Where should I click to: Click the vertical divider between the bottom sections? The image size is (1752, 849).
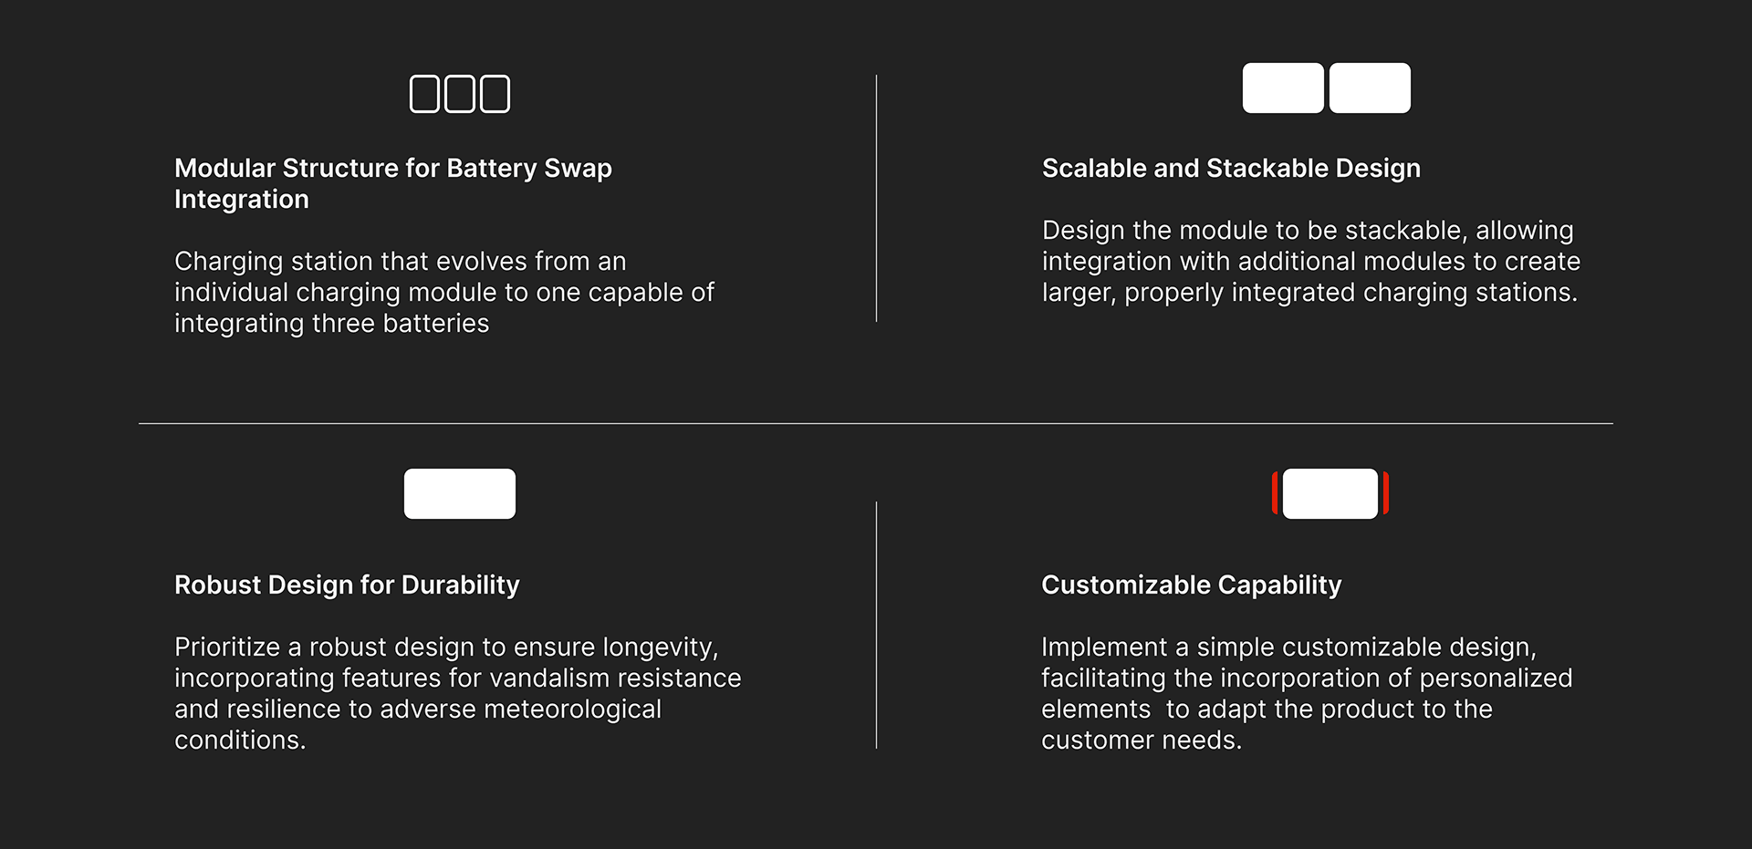(x=876, y=625)
